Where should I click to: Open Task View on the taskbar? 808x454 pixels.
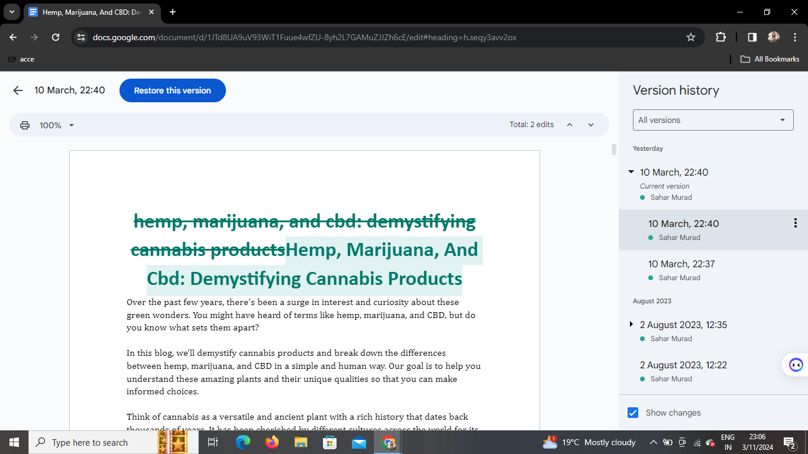[x=213, y=442]
